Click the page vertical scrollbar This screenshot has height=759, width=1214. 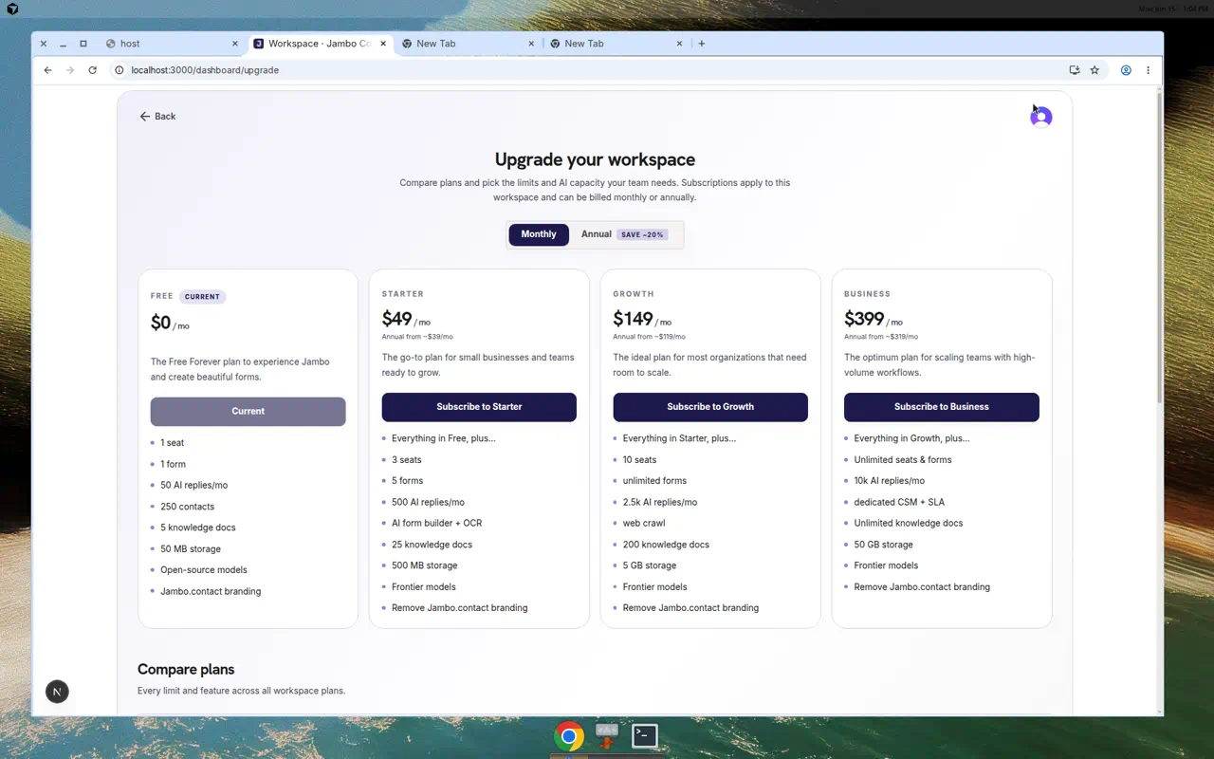(x=1159, y=247)
